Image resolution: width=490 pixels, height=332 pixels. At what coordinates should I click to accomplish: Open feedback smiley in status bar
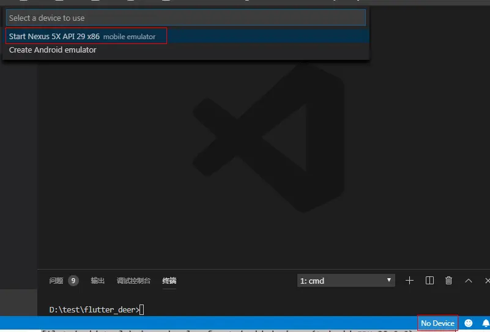pyautogui.click(x=468, y=323)
